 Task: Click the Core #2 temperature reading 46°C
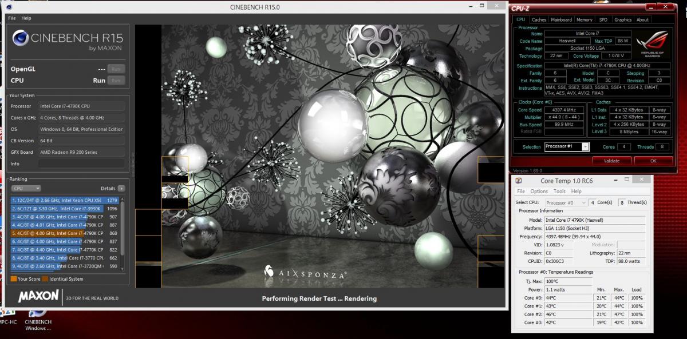(569, 314)
